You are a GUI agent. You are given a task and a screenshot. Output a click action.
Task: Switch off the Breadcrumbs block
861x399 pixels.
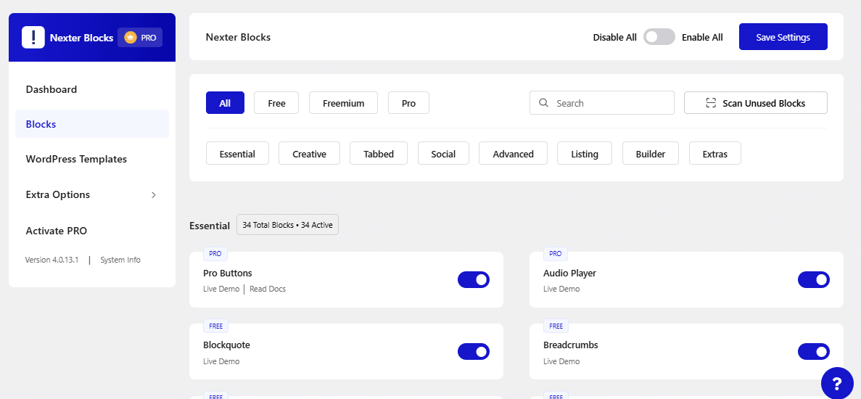(x=813, y=351)
